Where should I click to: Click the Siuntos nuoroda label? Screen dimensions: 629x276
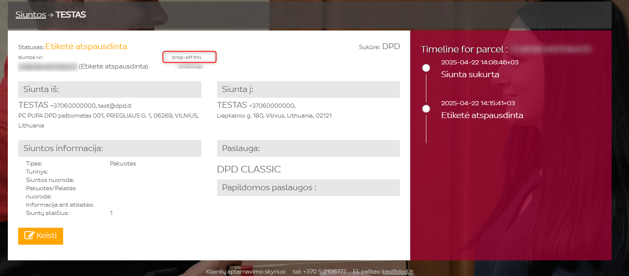click(50, 180)
